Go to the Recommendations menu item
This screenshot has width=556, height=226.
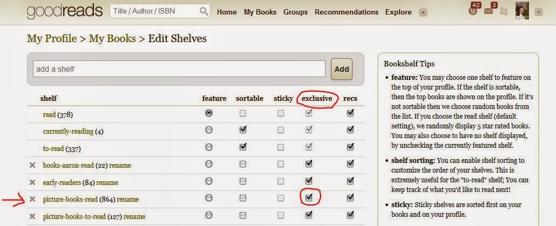coord(346,12)
